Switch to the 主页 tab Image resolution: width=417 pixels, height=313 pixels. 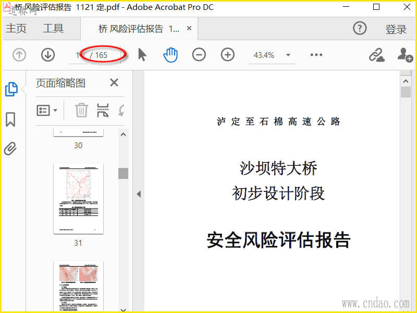[x=16, y=28]
